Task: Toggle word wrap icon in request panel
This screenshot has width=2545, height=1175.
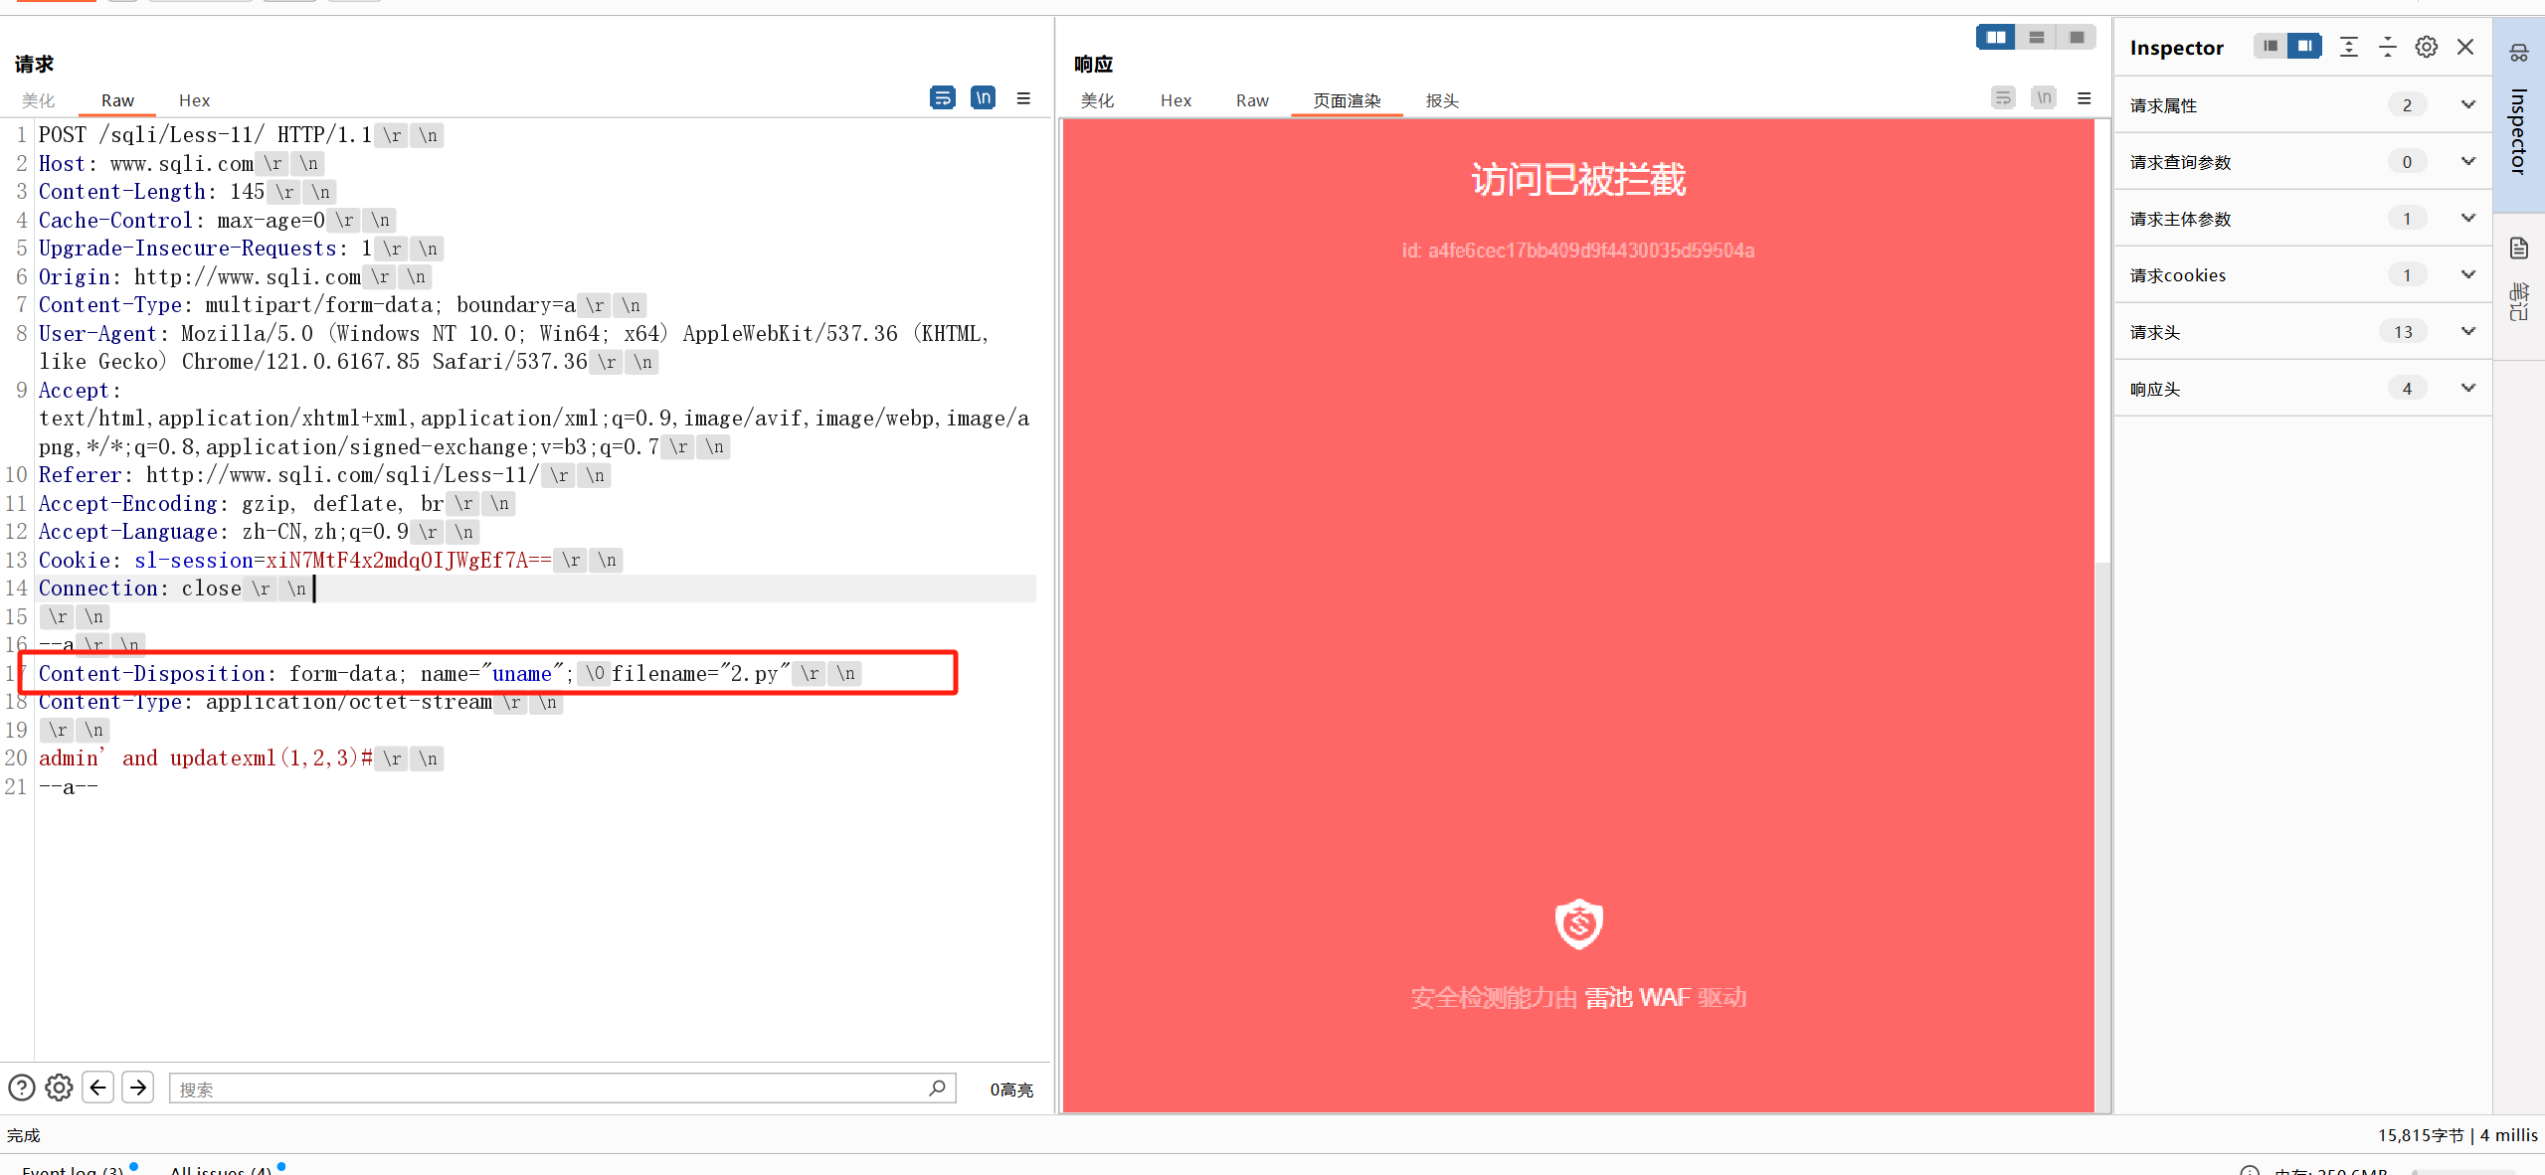Action: [942, 97]
